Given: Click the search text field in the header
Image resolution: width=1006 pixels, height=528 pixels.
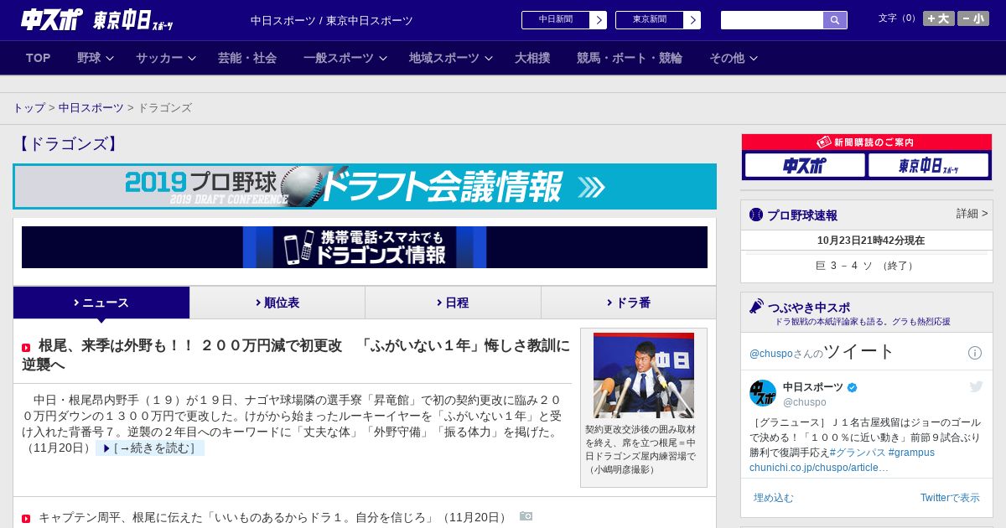Looking at the screenshot, I should (x=772, y=20).
